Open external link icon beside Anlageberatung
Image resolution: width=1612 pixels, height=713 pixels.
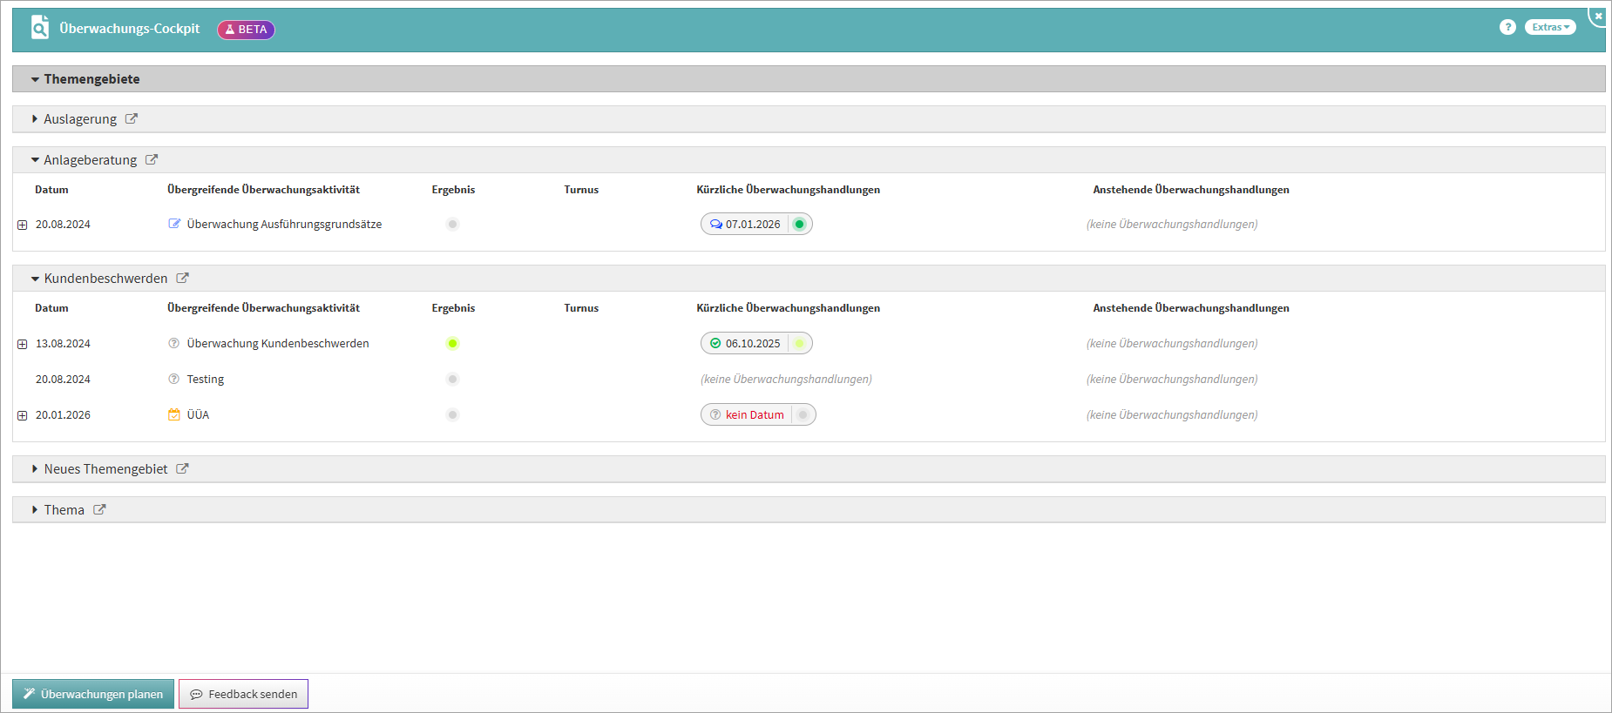coord(152,160)
